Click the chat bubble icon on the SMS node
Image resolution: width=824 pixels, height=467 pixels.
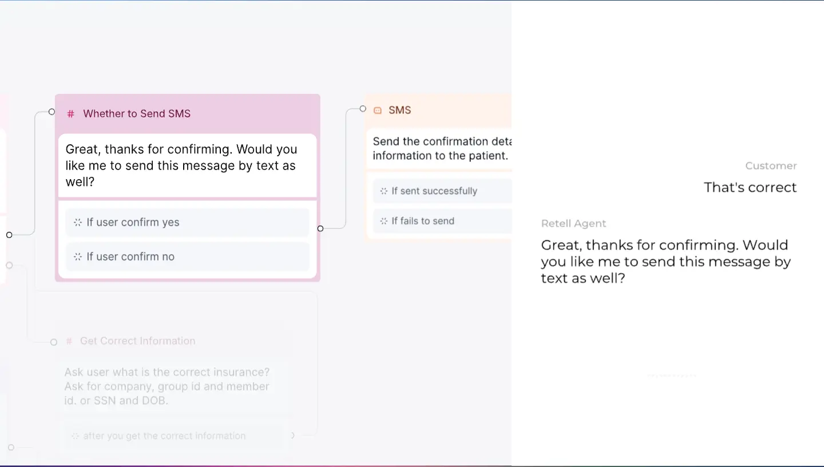(x=378, y=110)
